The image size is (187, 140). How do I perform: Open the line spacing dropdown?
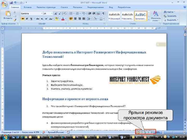coord(89,19)
